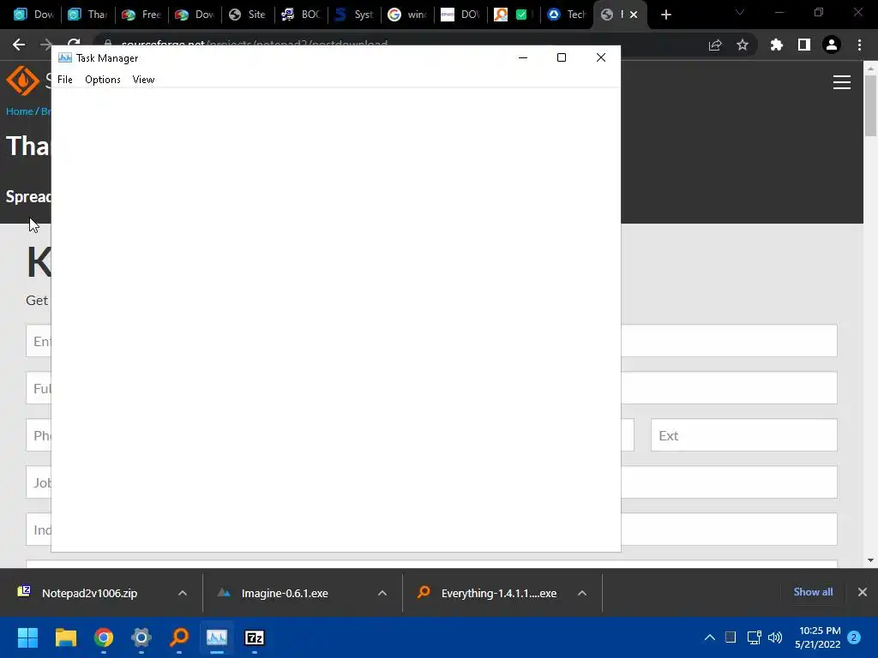The image size is (878, 658).
Task: Close the Task Manager window
Action: [x=601, y=57]
